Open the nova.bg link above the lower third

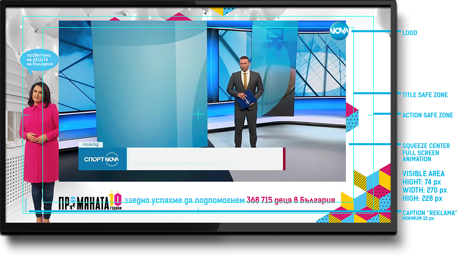86,145
